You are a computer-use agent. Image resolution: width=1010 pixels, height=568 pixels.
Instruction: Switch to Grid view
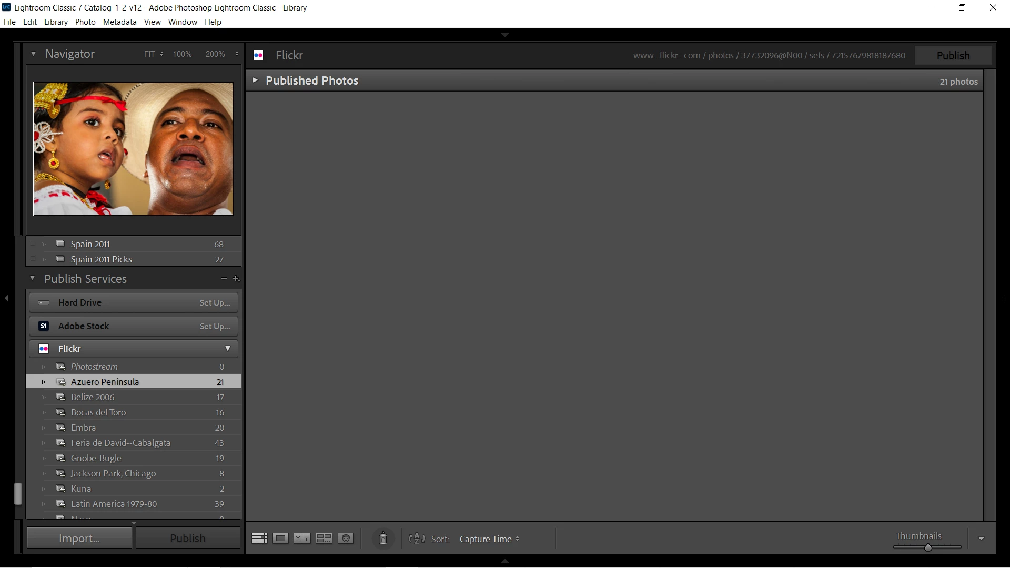[259, 539]
